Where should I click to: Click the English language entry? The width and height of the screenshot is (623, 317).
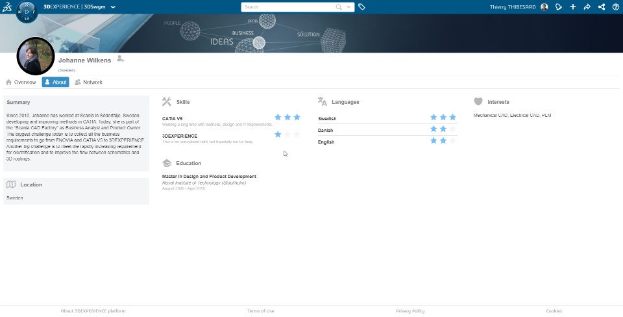326,142
